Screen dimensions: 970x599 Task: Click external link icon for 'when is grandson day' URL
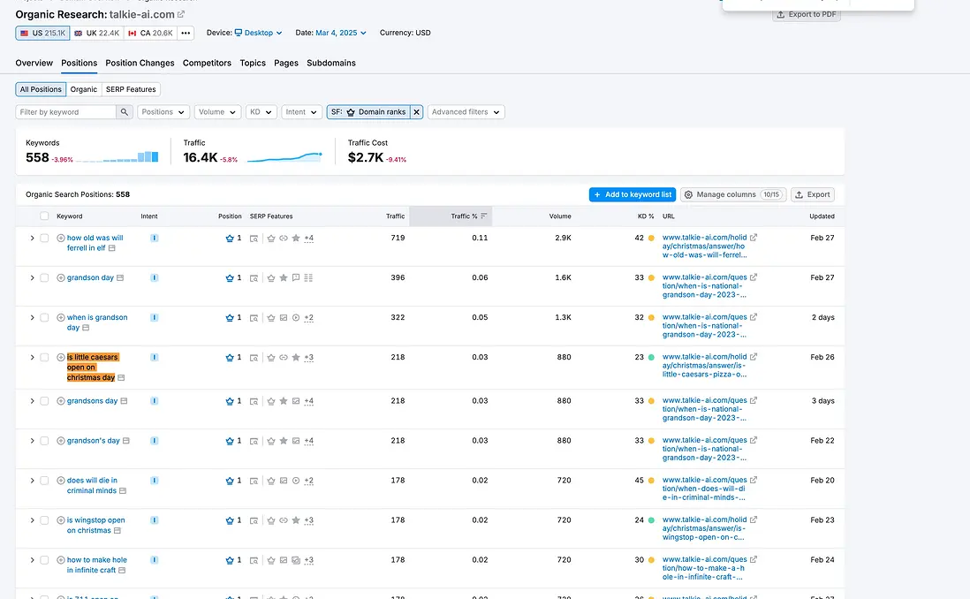tap(754, 317)
